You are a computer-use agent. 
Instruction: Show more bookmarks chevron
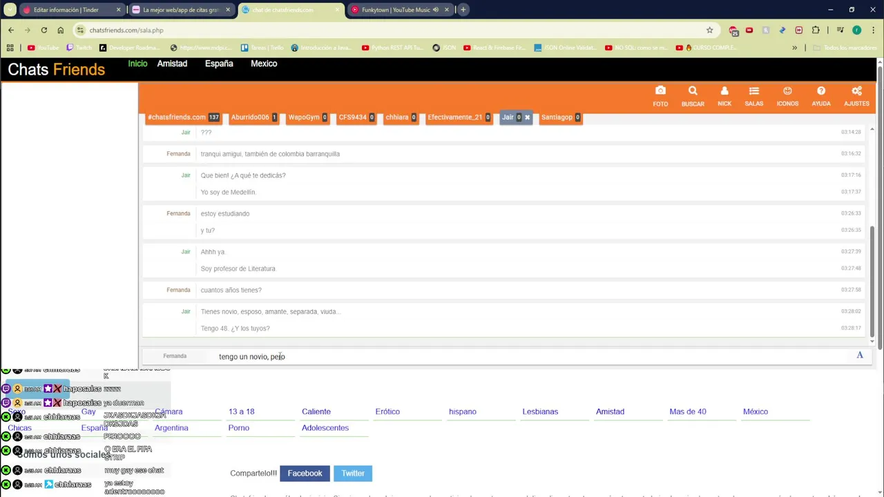[x=794, y=48]
